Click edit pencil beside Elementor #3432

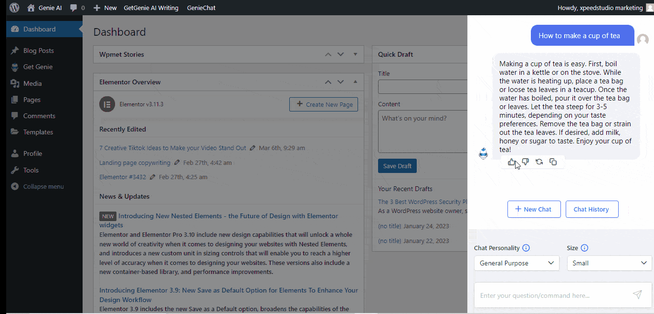[153, 177]
